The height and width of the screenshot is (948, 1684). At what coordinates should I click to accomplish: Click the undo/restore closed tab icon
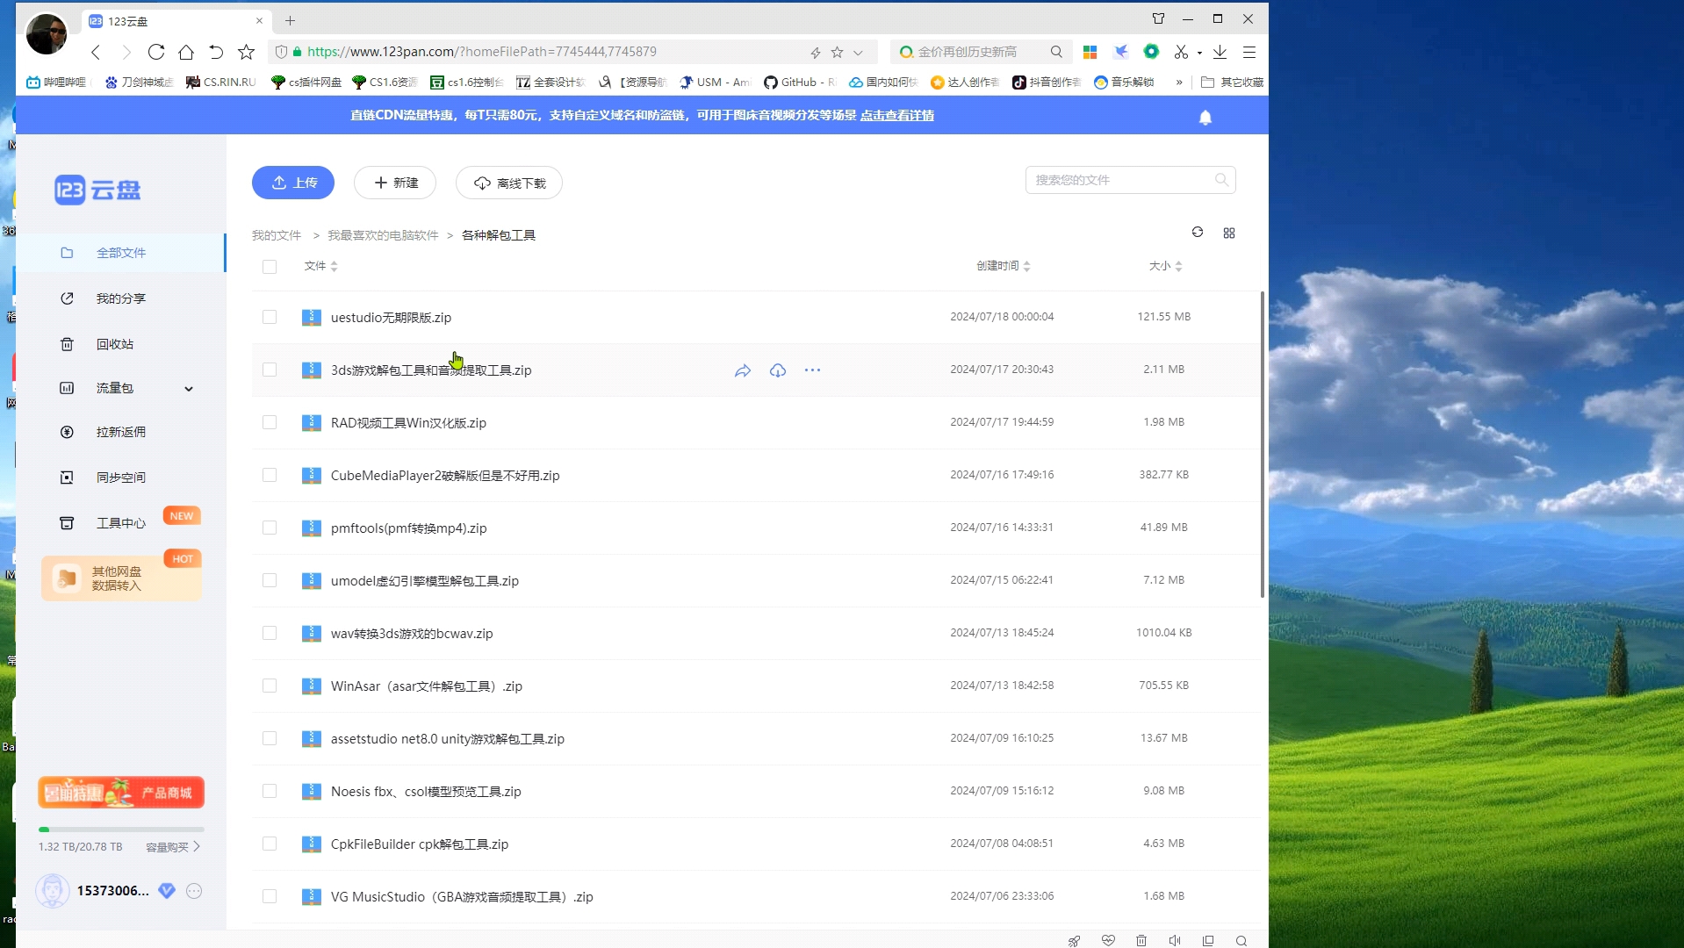tap(216, 52)
